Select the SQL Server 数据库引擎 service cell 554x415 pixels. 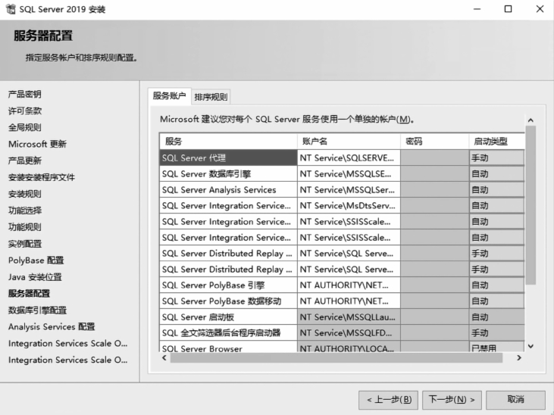pyautogui.click(x=228, y=173)
